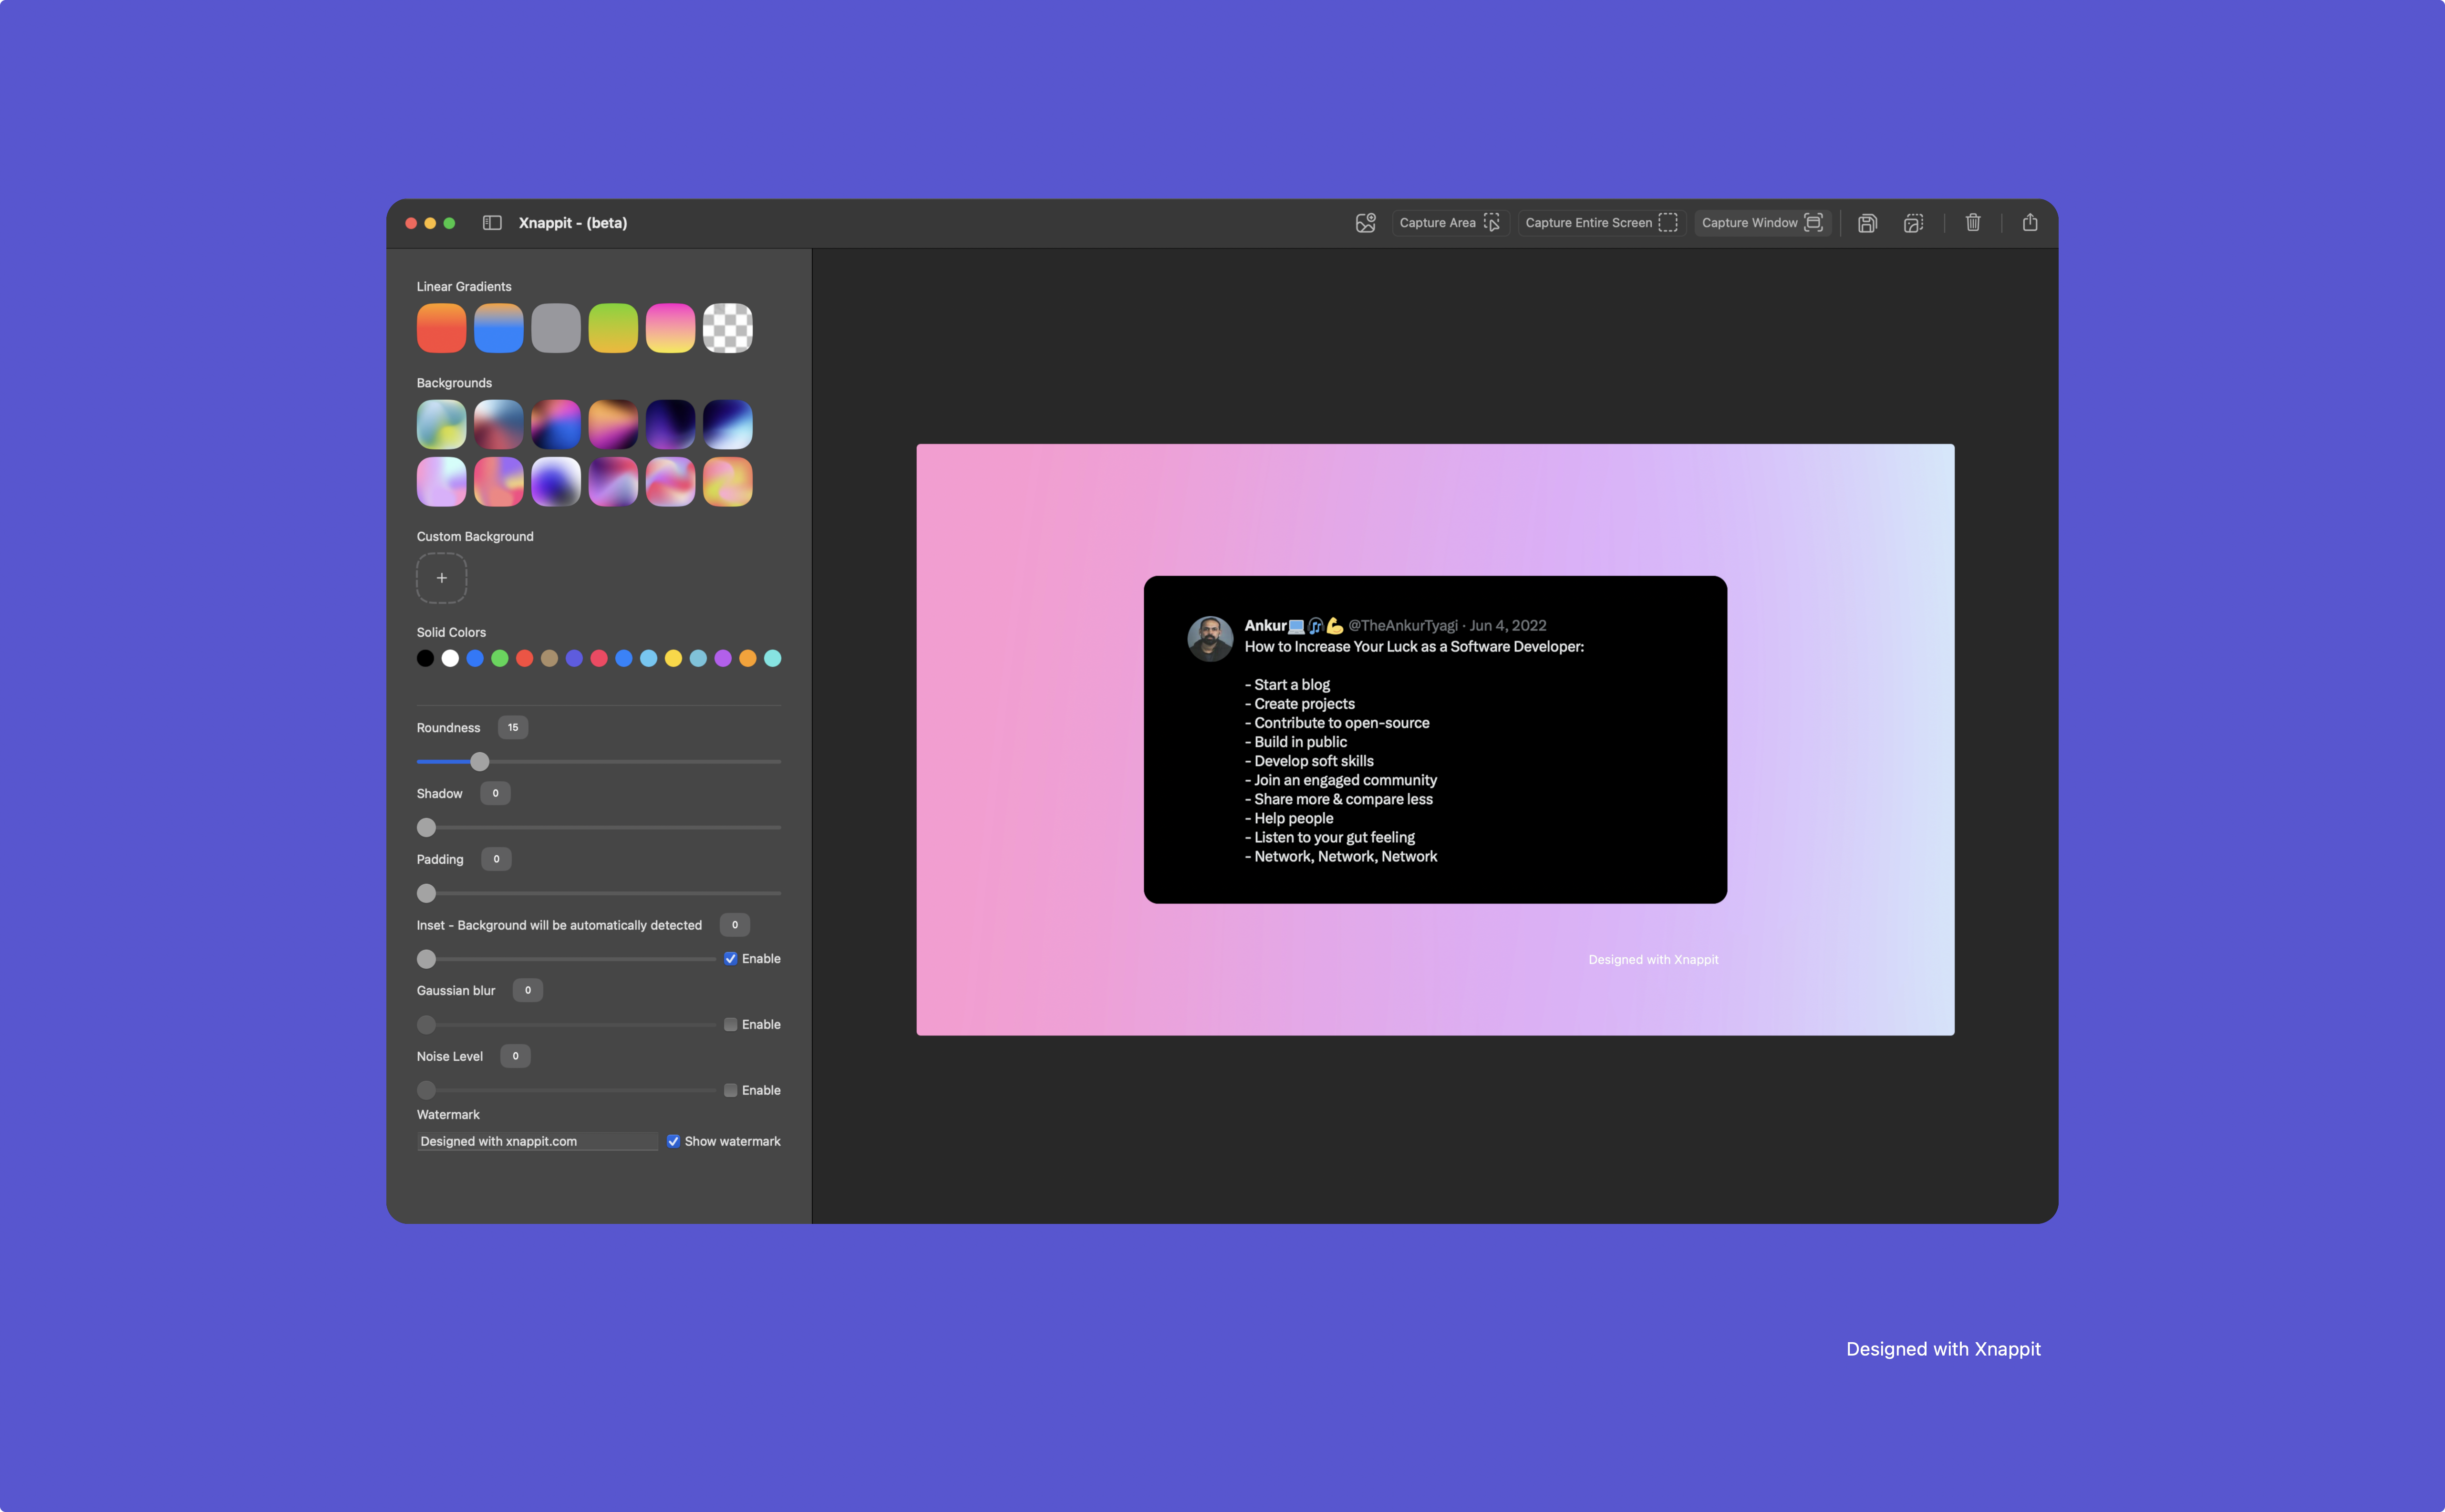
Task: Select the black solid color swatch
Action: [x=425, y=658]
